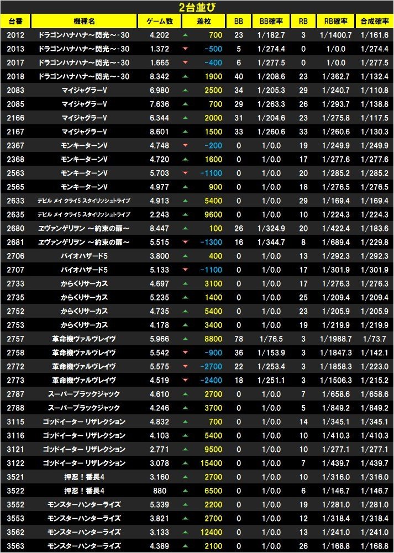This screenshot has width=394, height=553.
Task: Click the combined probability 1/73.7
Action: (x=375, y=339)
